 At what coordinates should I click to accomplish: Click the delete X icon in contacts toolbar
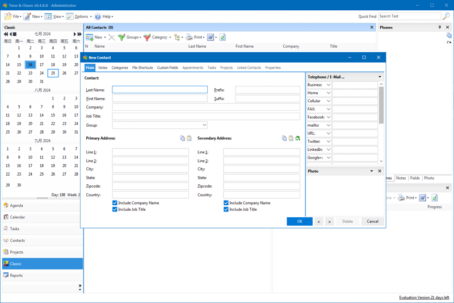click(112, 37)
